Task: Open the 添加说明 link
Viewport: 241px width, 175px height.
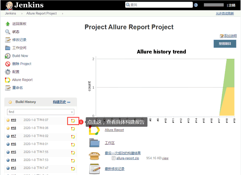Action: [x=230, y=36]
